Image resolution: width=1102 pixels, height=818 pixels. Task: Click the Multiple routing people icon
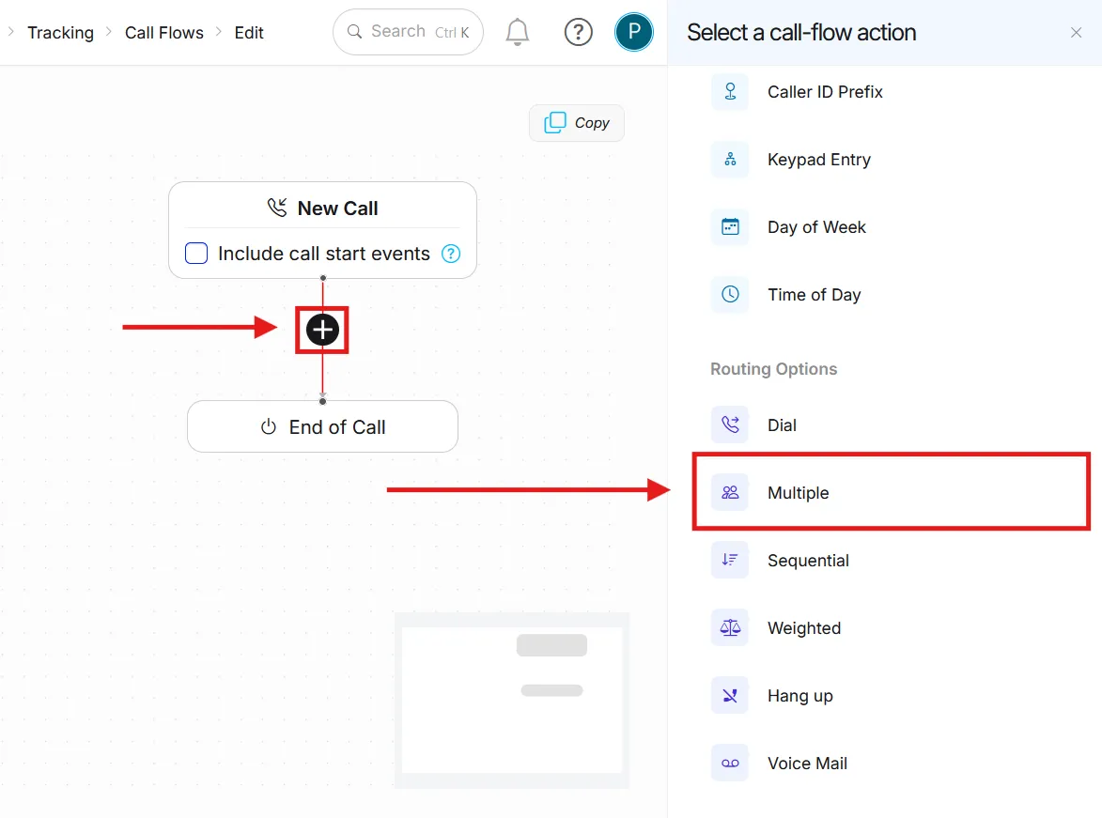tap(730, 493)
